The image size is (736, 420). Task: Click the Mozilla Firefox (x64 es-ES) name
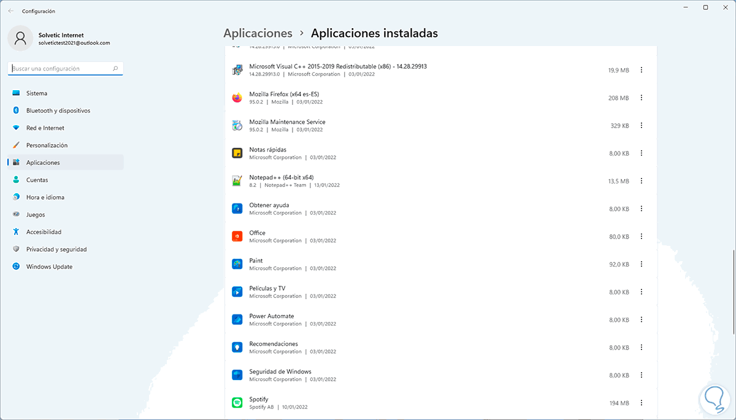(284, 94)
